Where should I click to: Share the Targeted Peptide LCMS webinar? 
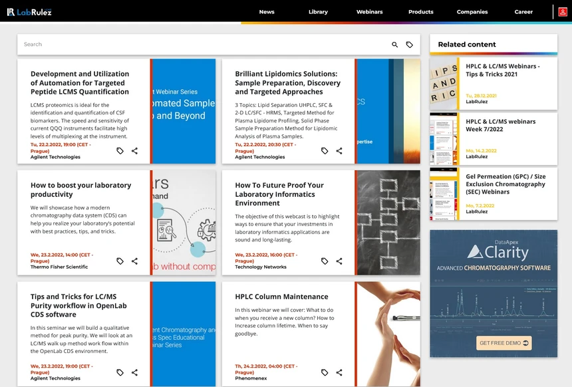(134, 151)
